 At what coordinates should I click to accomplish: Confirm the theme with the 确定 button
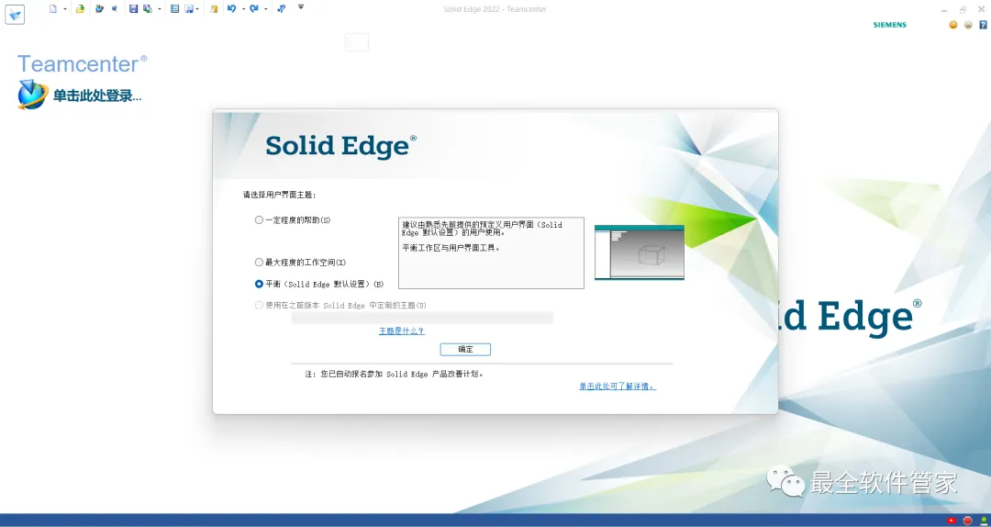(x=465, y=349)
